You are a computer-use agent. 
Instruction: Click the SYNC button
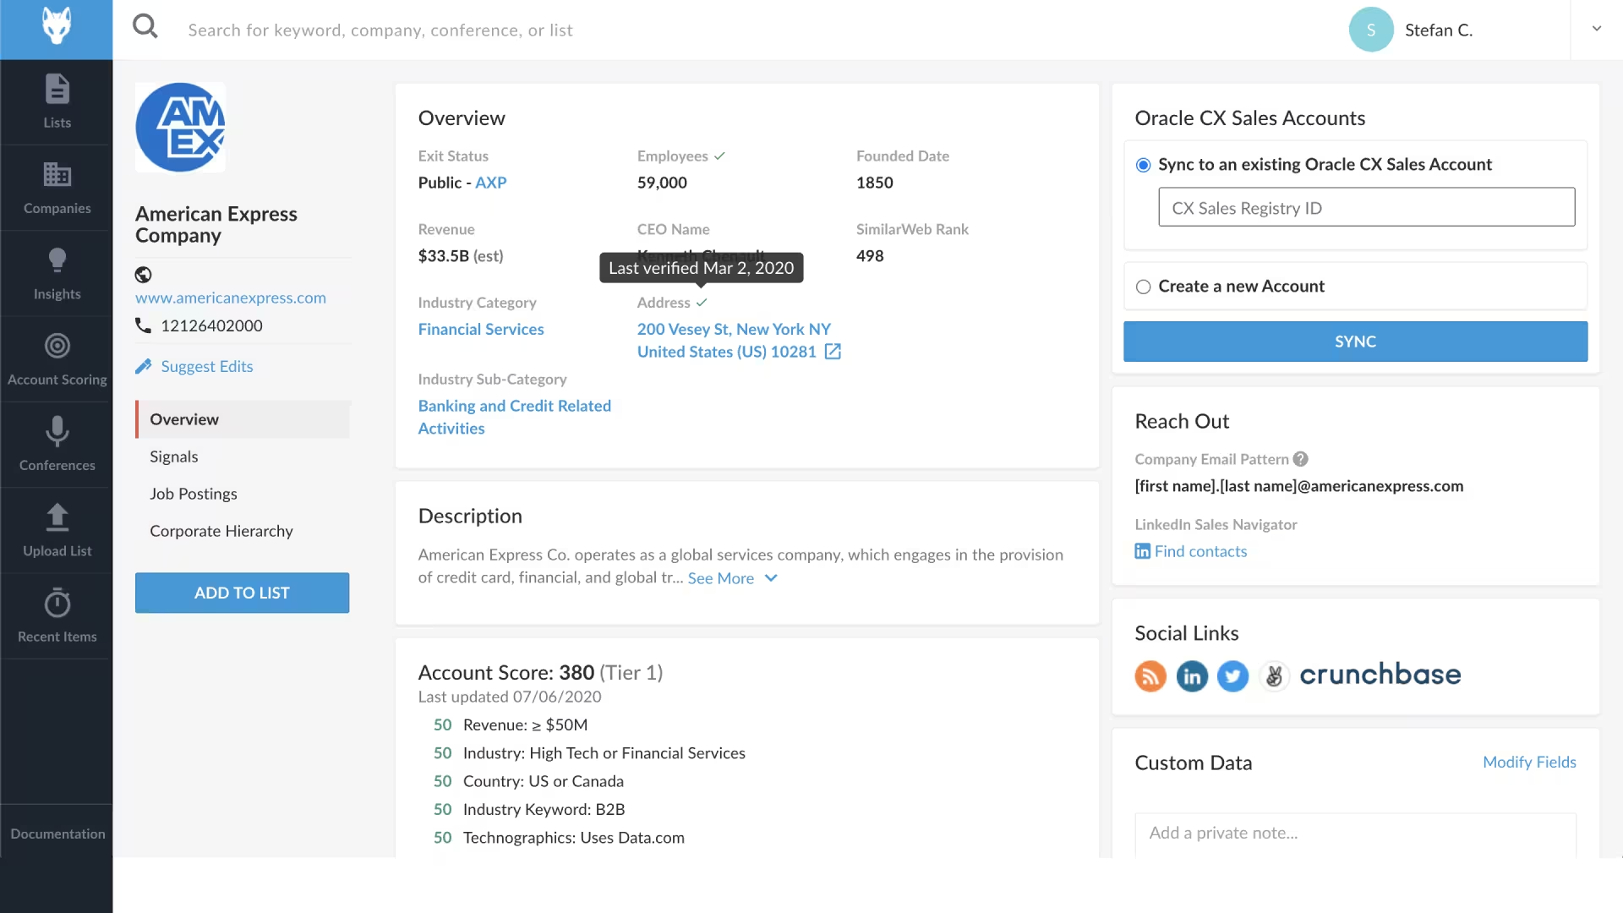[x=1355, y=342]
